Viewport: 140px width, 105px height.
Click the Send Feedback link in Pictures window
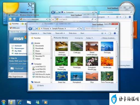98,24
